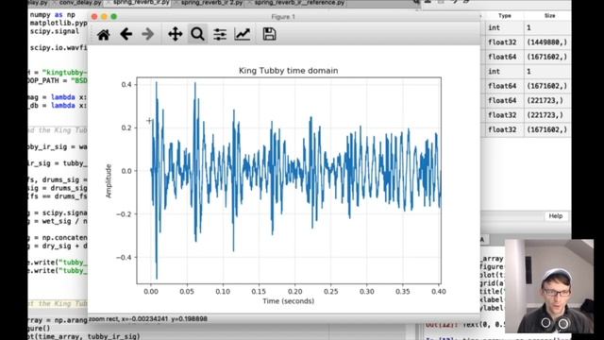The image size is (604, 340).
Task: Open the Help pane tab
Action: point(556,216)
